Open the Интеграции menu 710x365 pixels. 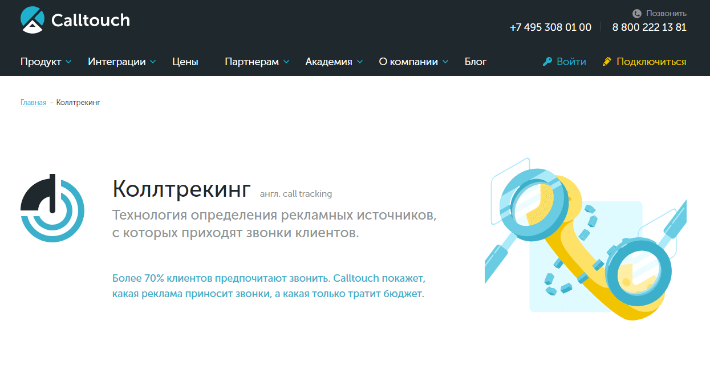click(x=117, y=62)
